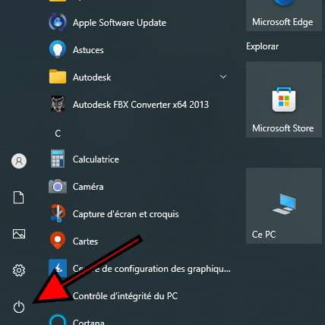Click the user account avatar icon
325x325 pixels.
tap(19, 161)
